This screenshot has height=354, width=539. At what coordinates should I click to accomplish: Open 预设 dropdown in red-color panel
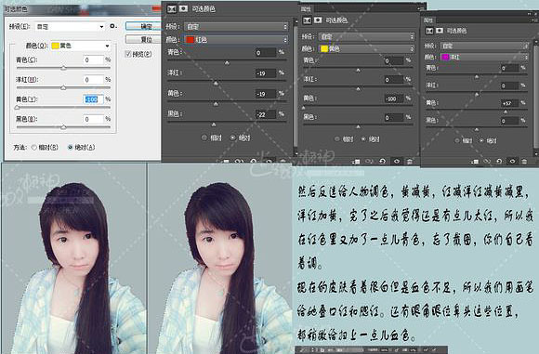236,26
